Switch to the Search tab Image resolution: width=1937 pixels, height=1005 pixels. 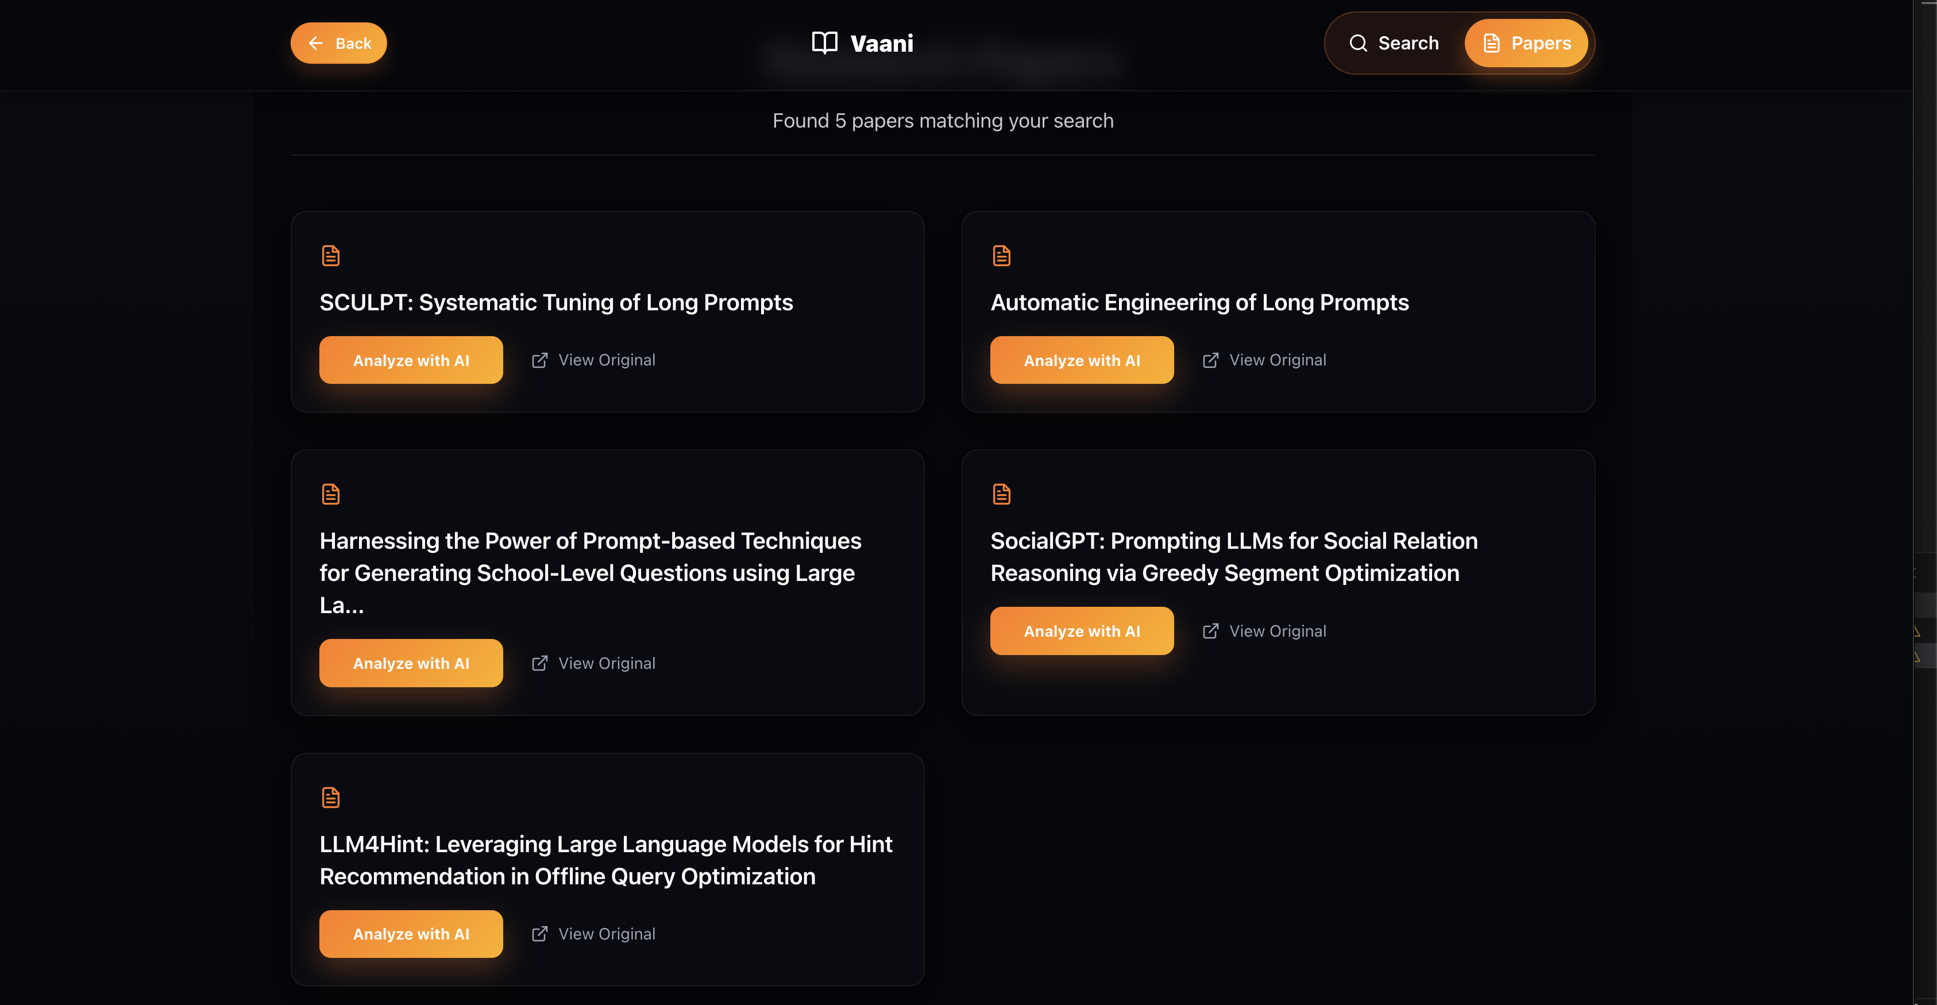pyautogui.click(x=1394, y=43)
